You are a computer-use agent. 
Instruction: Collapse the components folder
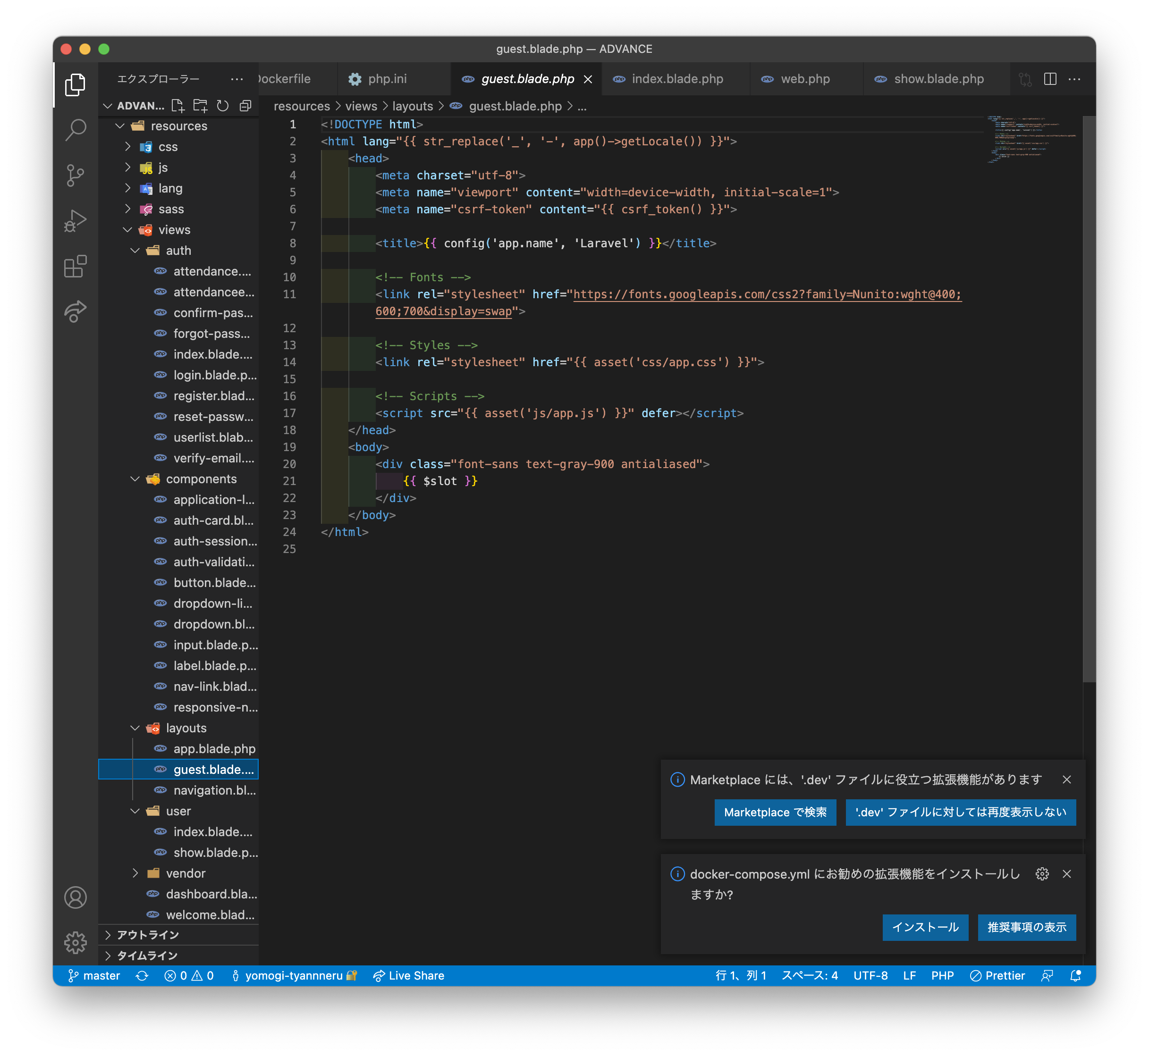[x=201, y=479]
